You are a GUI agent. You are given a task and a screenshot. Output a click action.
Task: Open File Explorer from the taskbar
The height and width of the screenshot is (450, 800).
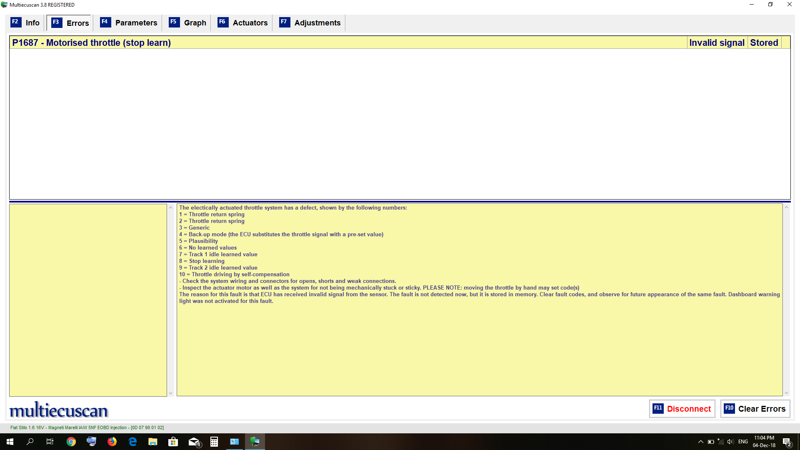click(153, 442)
